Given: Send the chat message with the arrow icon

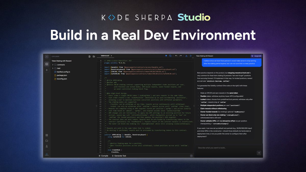Looking at the screenshot, I should pos(259,153).
